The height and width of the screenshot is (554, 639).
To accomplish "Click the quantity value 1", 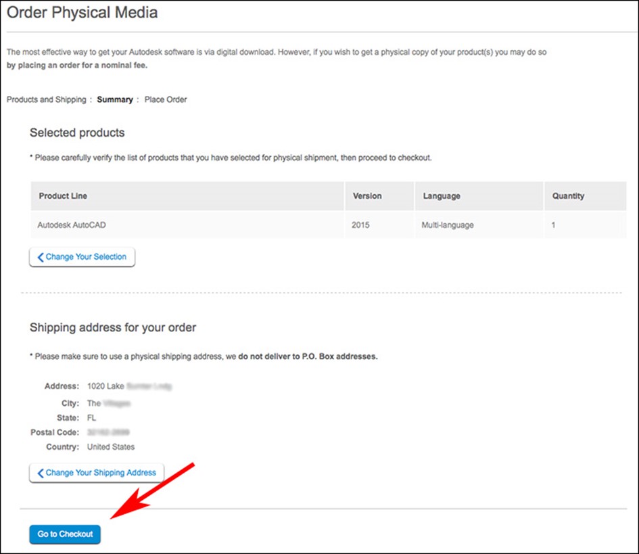I will coord(553,225).
